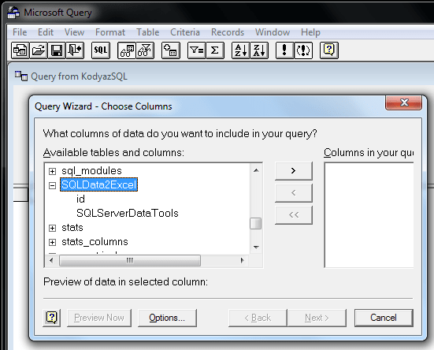Click the Add Tables toolbar icon

tap(171, 50)
